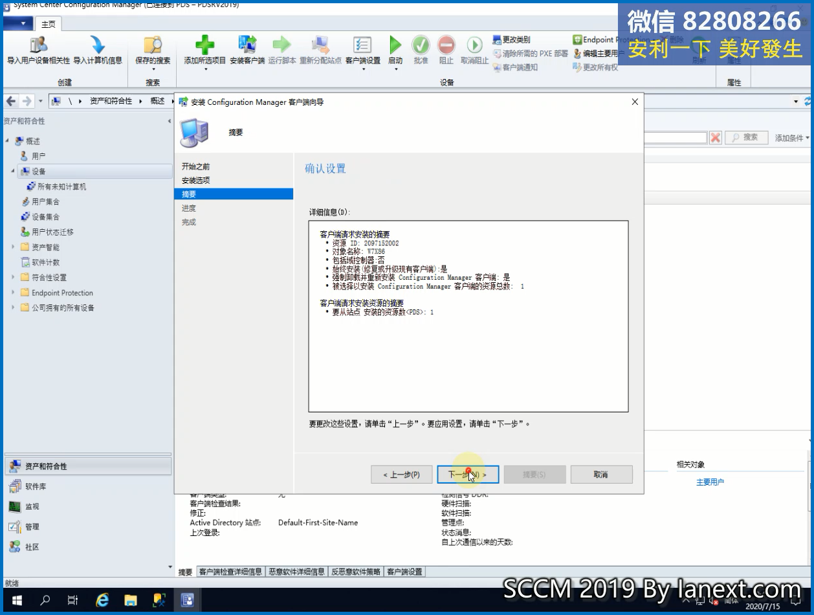Click inside the 详细信息 summary box
This screenshot has width=814, height=615.
(468, 317)
